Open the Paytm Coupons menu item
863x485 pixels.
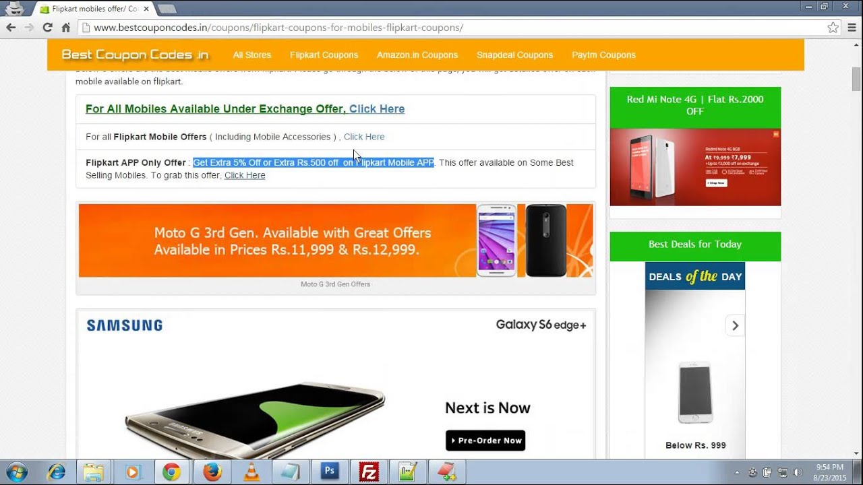pyautogui.click(x=603, y=55)
